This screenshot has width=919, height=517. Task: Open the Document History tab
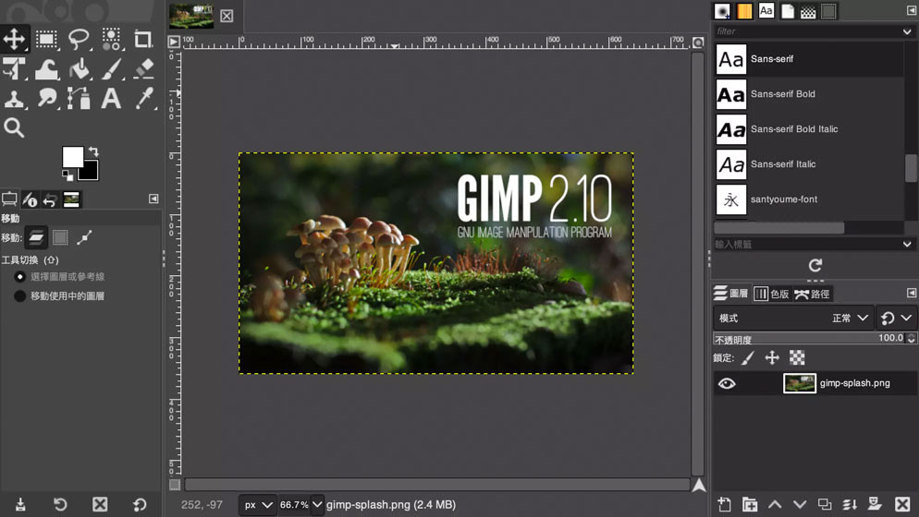[x=788, y=10]
